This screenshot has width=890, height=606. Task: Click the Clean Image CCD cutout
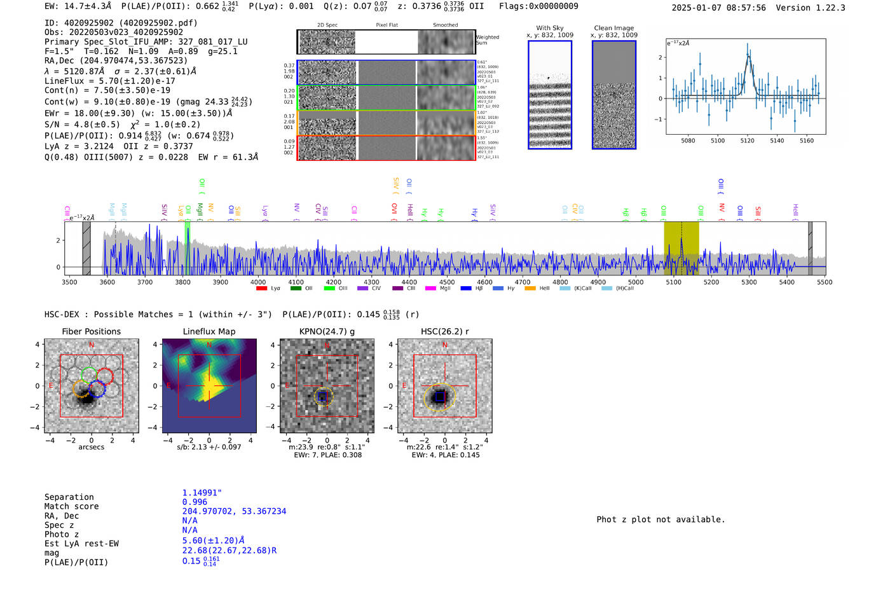(x=614, y=95)
